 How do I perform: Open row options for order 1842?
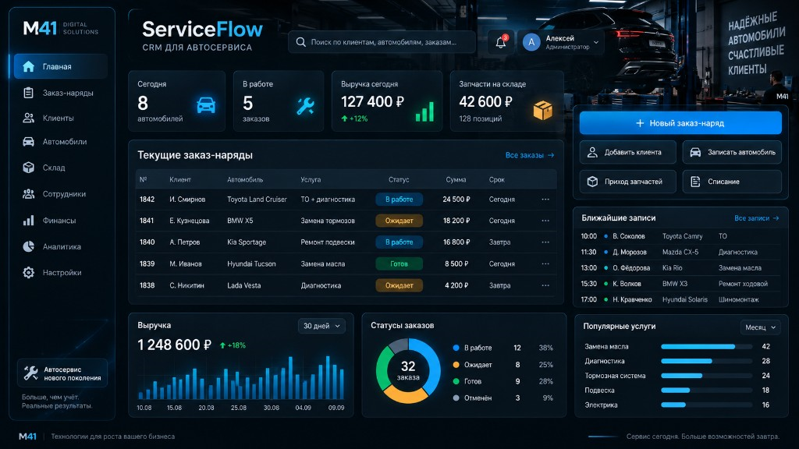[545, 200]
